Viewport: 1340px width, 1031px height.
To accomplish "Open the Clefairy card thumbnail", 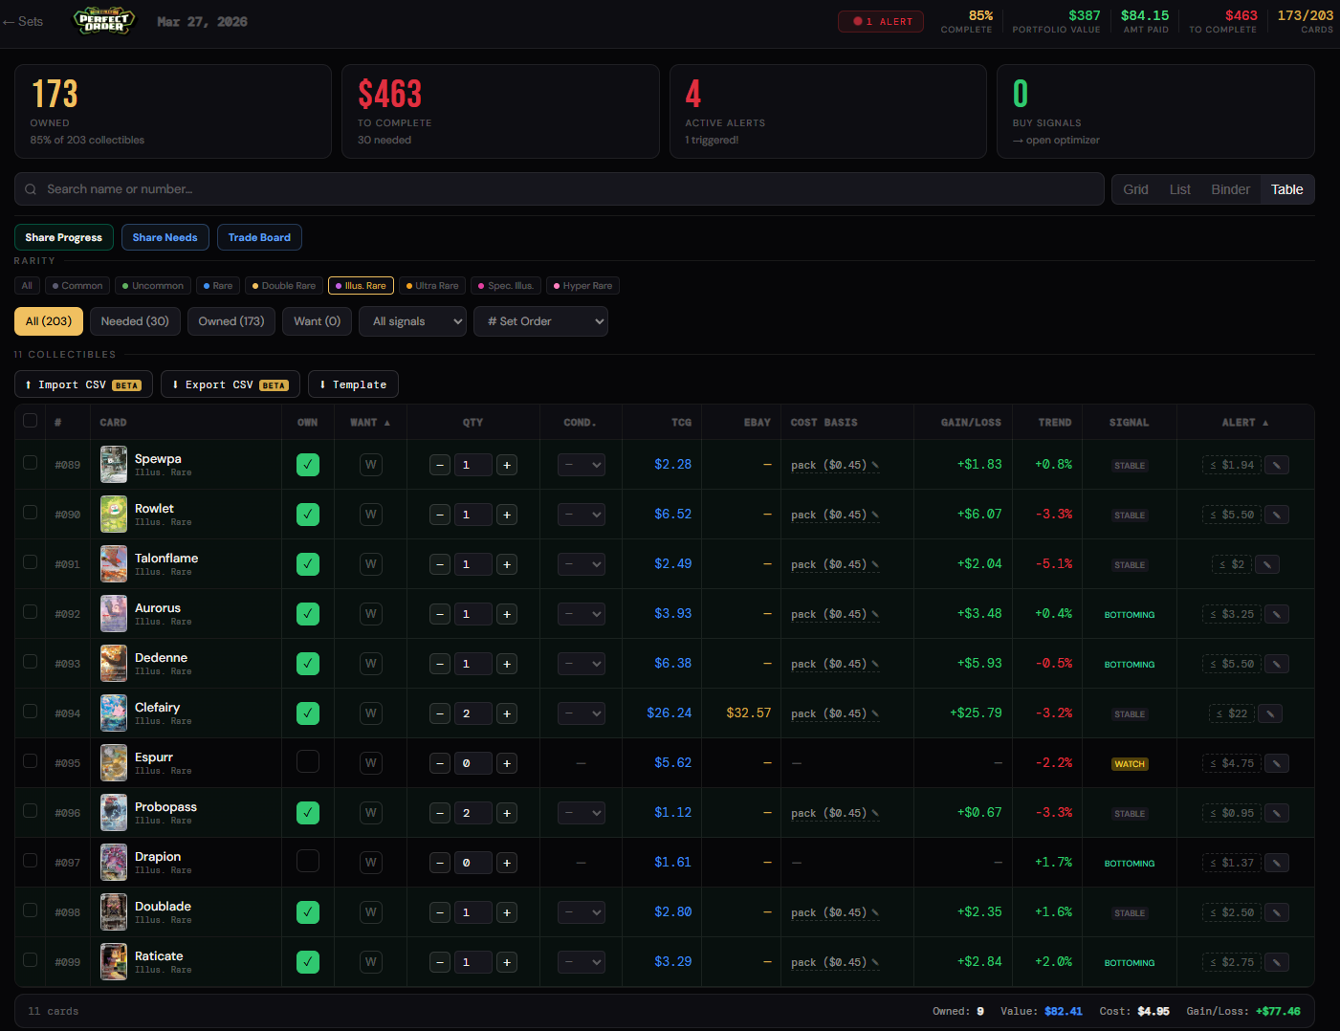I will pyautogui.click(x=114, y=713).
